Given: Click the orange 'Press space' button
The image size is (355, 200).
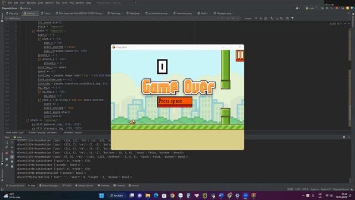Looking at the screenshot, I should click(175, 102).
